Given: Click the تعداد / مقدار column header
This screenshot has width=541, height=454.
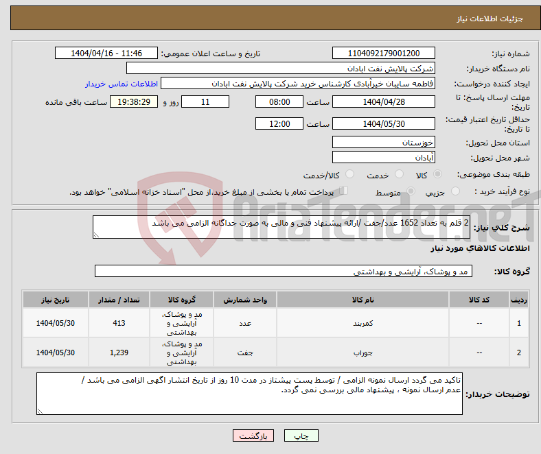Looking at the screenshot, I should coord(119,300).
